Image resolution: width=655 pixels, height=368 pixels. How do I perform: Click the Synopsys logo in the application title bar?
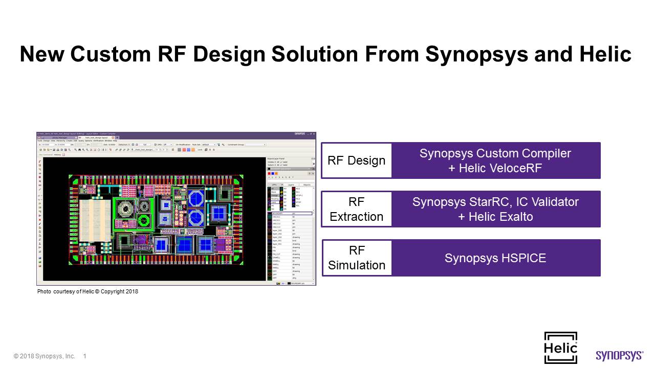click(x=300, y=134)
